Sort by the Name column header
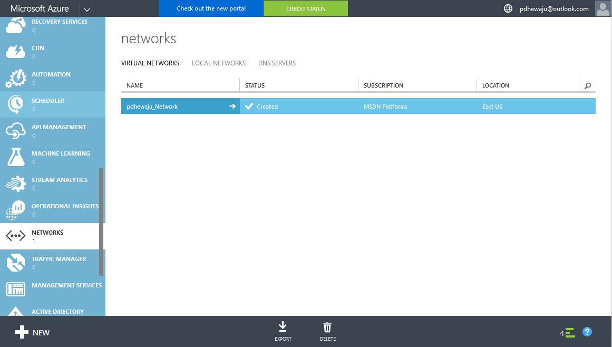Screen dimensions: 612x347 pos(134,85)
